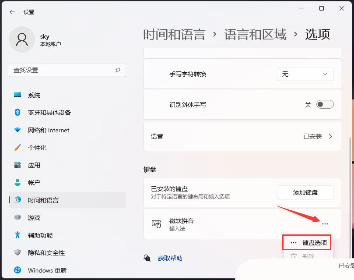The image size is (354, 280).
Task: Open 辅助功能 accessibility settings
Action: (x=40, y=235)
